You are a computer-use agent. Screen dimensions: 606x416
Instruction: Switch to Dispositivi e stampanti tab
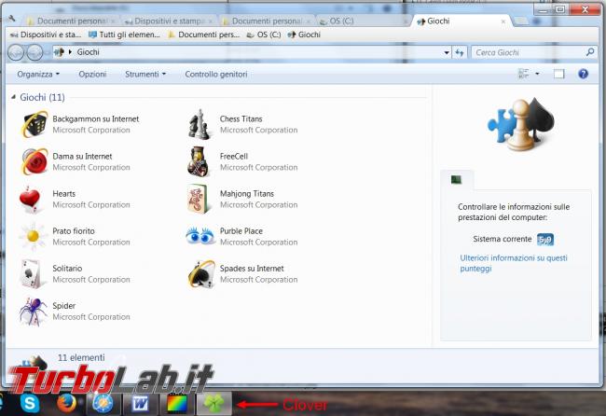click(168, 21)
